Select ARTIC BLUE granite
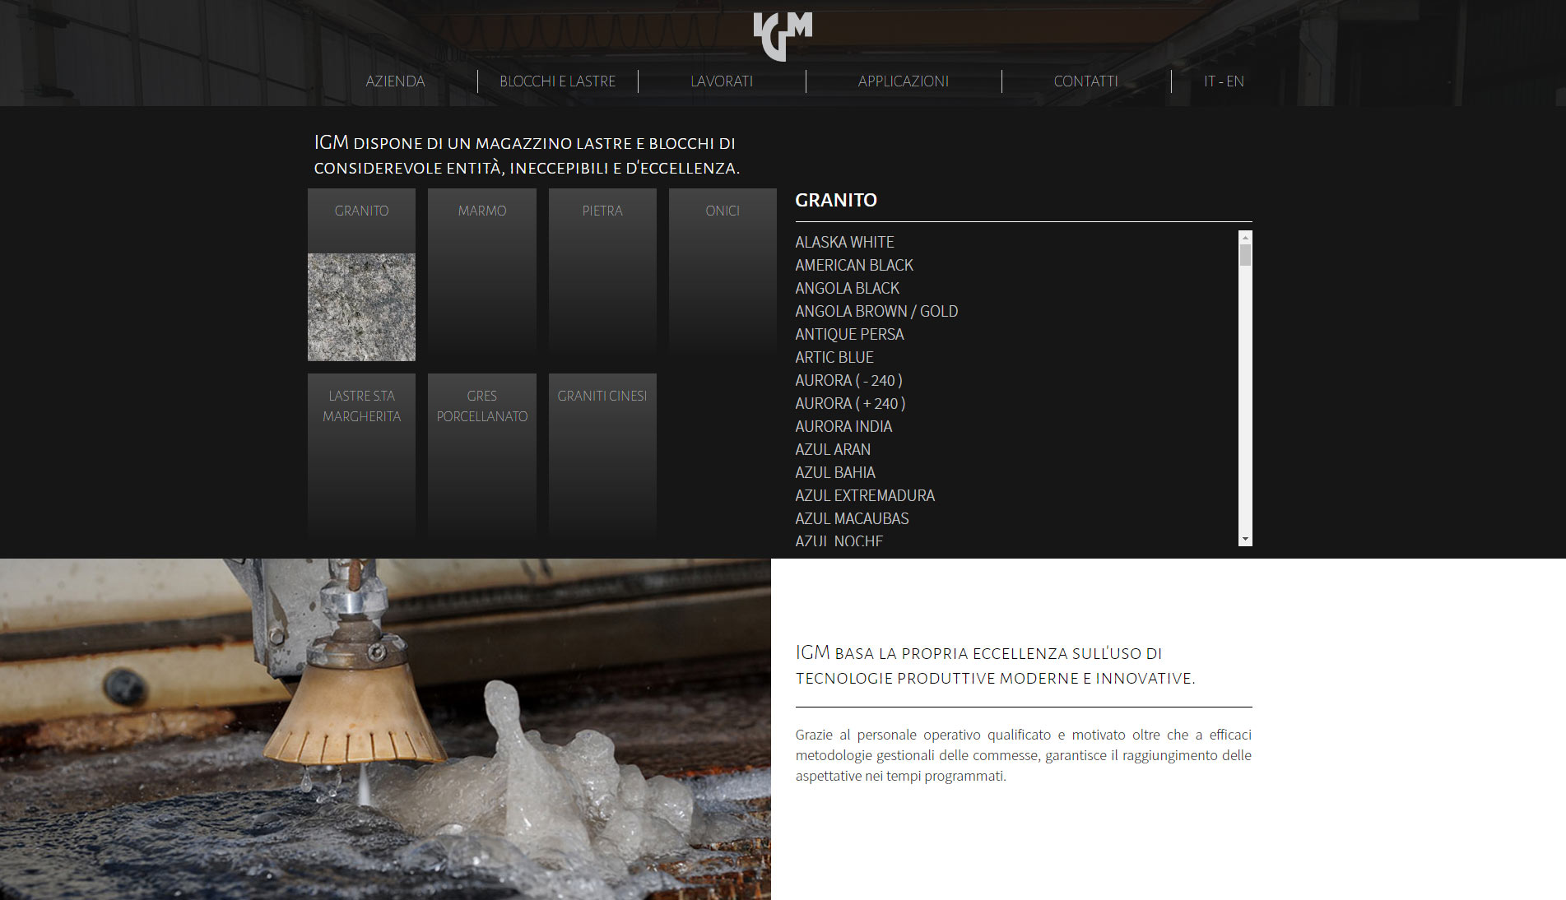The height and width of the screenshot is (900, 1566). [834, 357]
